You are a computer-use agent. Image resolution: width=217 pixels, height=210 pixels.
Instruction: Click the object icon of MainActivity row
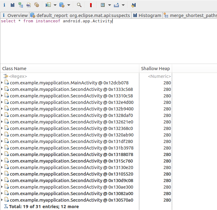7,83
